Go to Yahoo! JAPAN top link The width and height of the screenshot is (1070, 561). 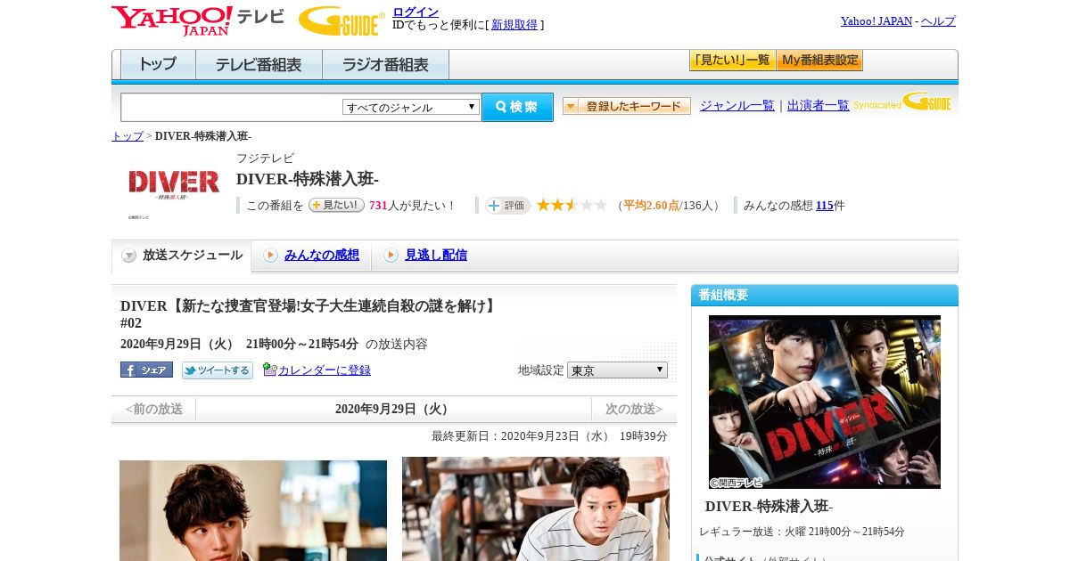(x=876, y=21)
